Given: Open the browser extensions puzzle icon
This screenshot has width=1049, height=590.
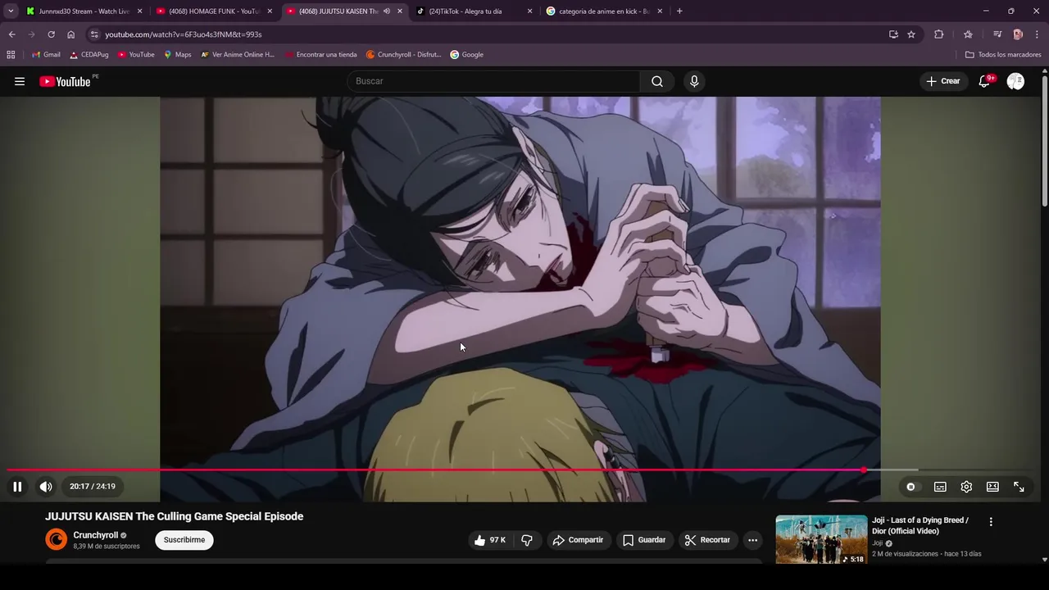Looking at the screenshot, I should [939, 34].
